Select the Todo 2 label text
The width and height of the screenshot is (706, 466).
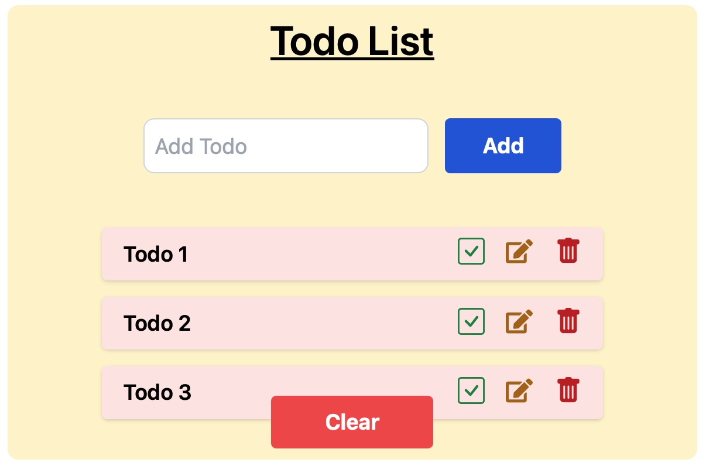click(157, 323)
